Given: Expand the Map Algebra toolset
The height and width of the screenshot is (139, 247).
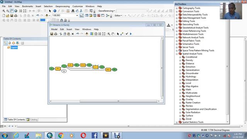Looking at the screenshot, I should (x=180, y=86).
